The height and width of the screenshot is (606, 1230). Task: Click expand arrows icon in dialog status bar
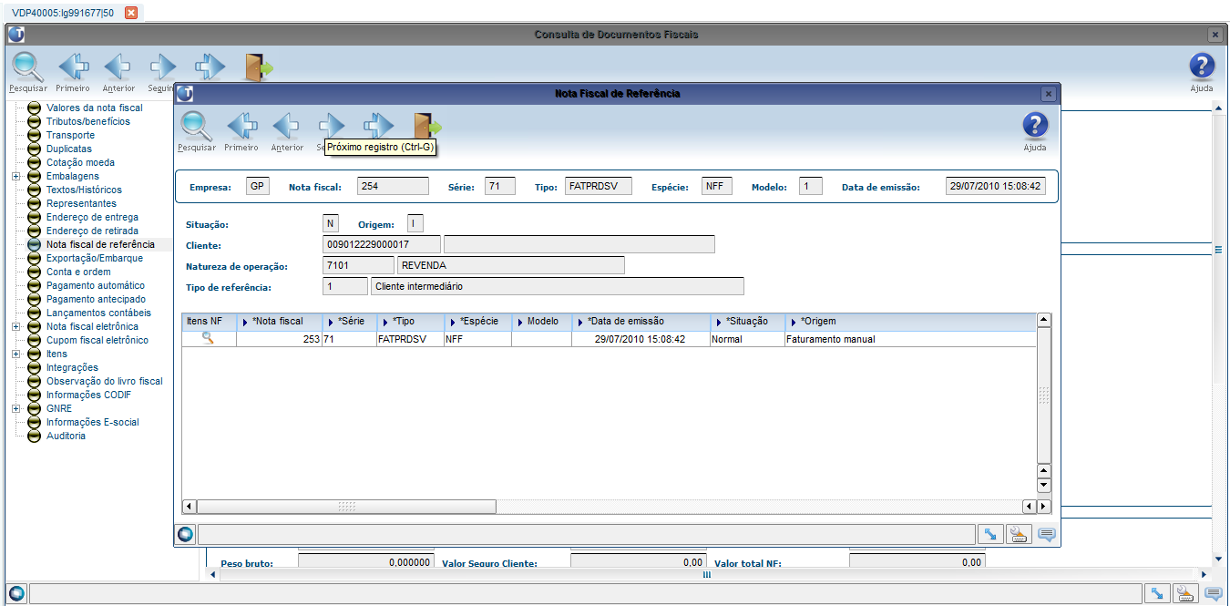pyautogui.click(x=989, y=534)
